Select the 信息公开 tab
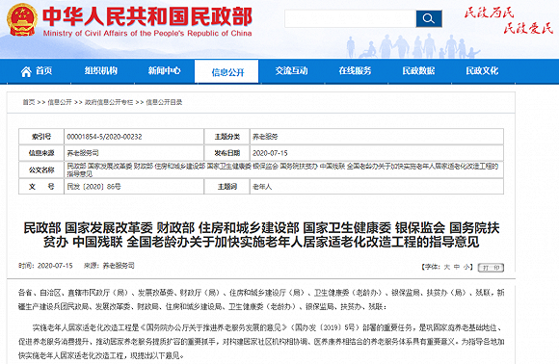559x364 pixels. [x=227, y=71]
